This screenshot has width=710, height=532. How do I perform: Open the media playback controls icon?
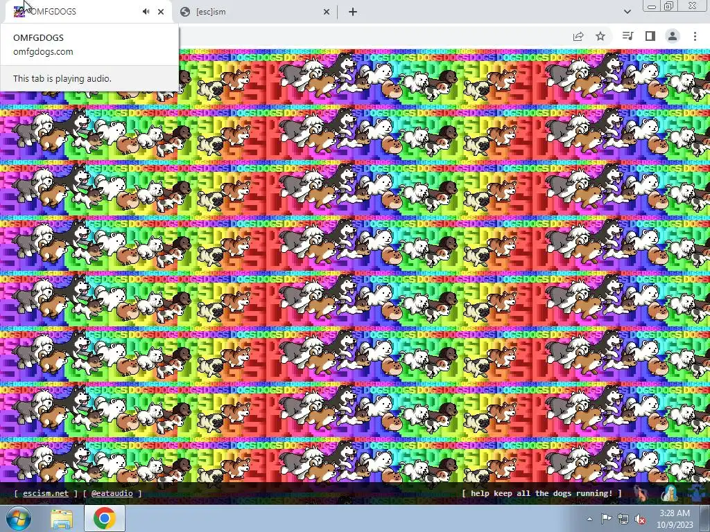click(x=627, y=36)
